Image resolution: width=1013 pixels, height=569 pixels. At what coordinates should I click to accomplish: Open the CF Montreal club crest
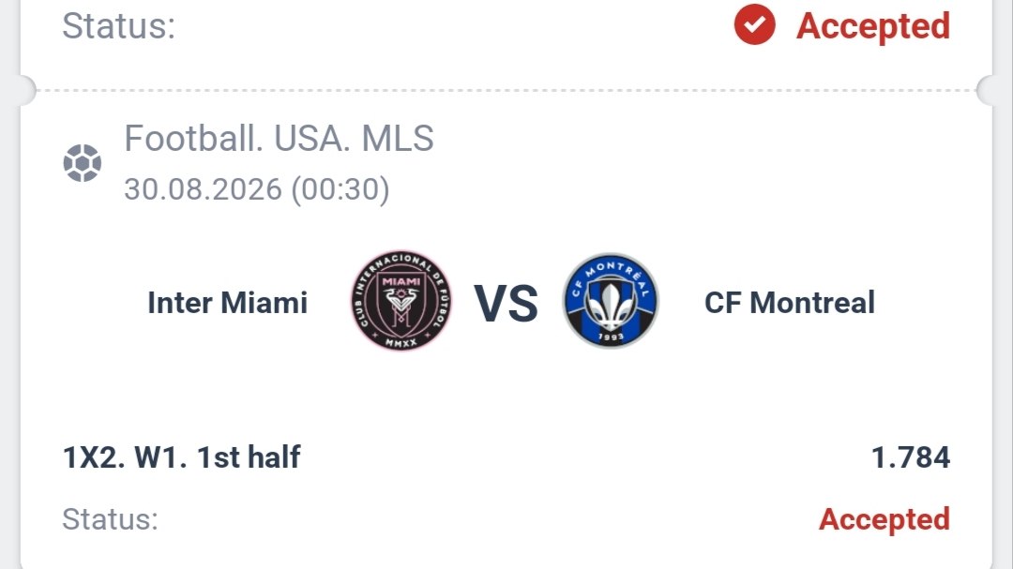(611, 301)
